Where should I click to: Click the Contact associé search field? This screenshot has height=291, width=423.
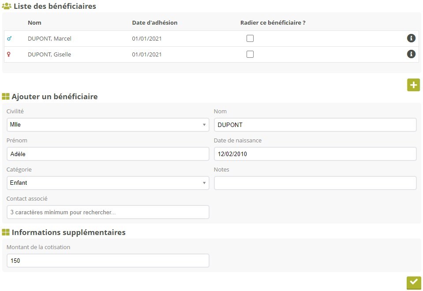pyautogui.click(x=108, y=212)
